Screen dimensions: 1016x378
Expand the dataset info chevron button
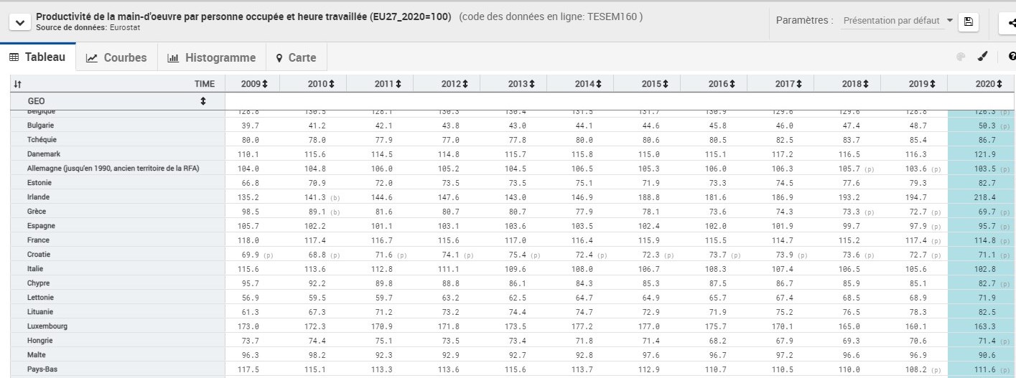click(x=19, y=22)
